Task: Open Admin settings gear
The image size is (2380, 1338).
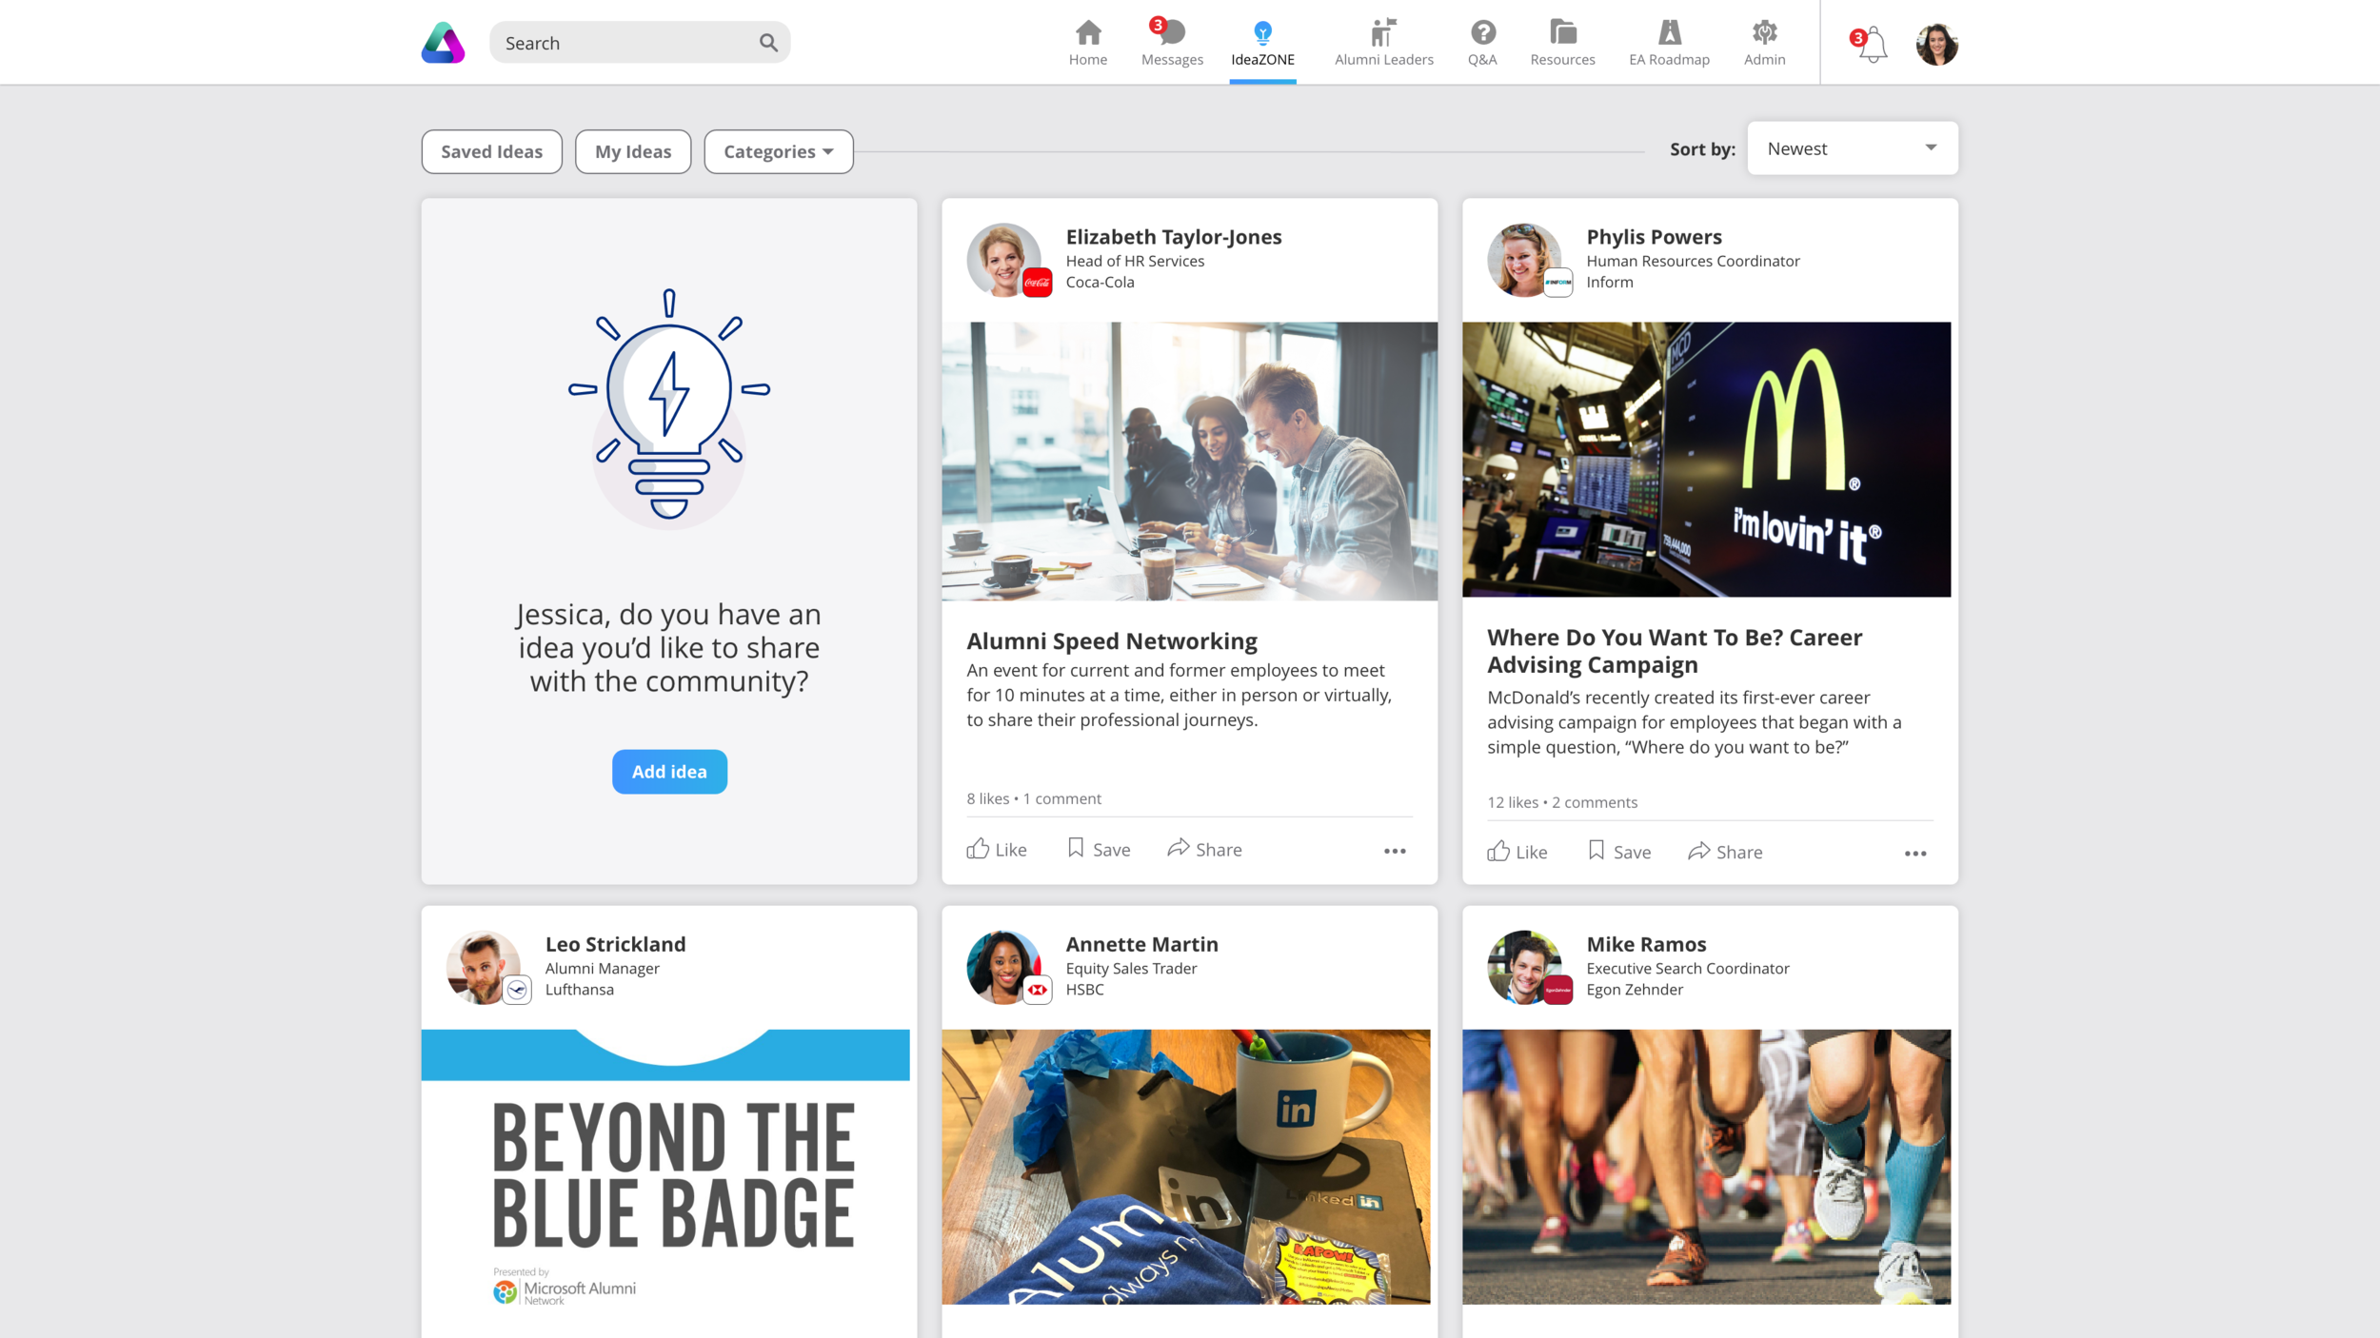Action: point(1764,43)
